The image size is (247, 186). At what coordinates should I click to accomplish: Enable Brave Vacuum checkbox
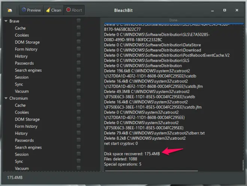click(79, 91)
